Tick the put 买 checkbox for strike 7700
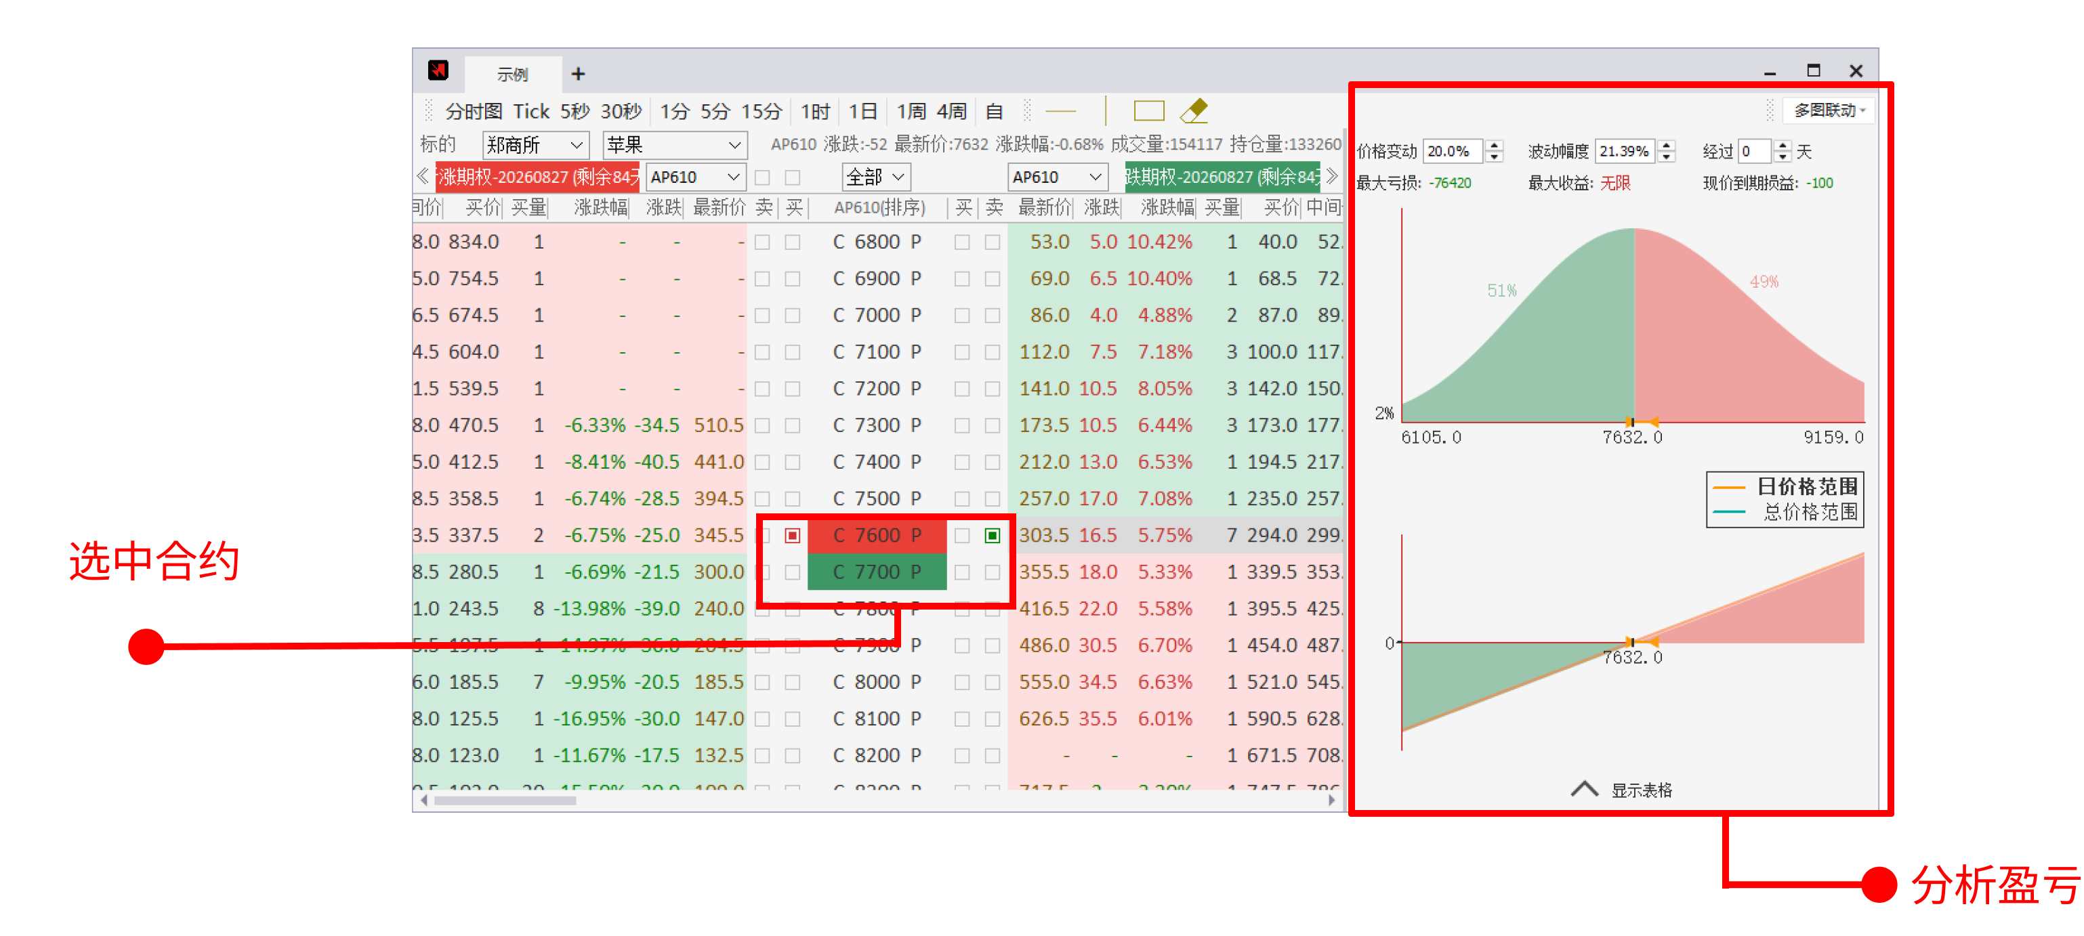 (962, 572)
